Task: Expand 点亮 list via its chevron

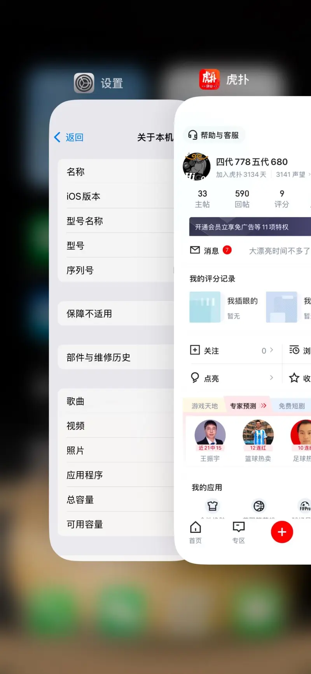Action: [x=271, y=378]
